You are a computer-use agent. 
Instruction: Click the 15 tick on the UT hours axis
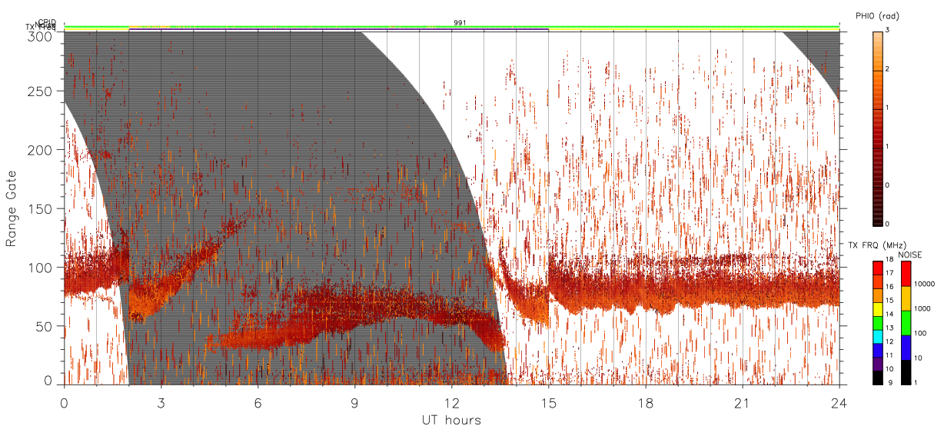point(548,403)
